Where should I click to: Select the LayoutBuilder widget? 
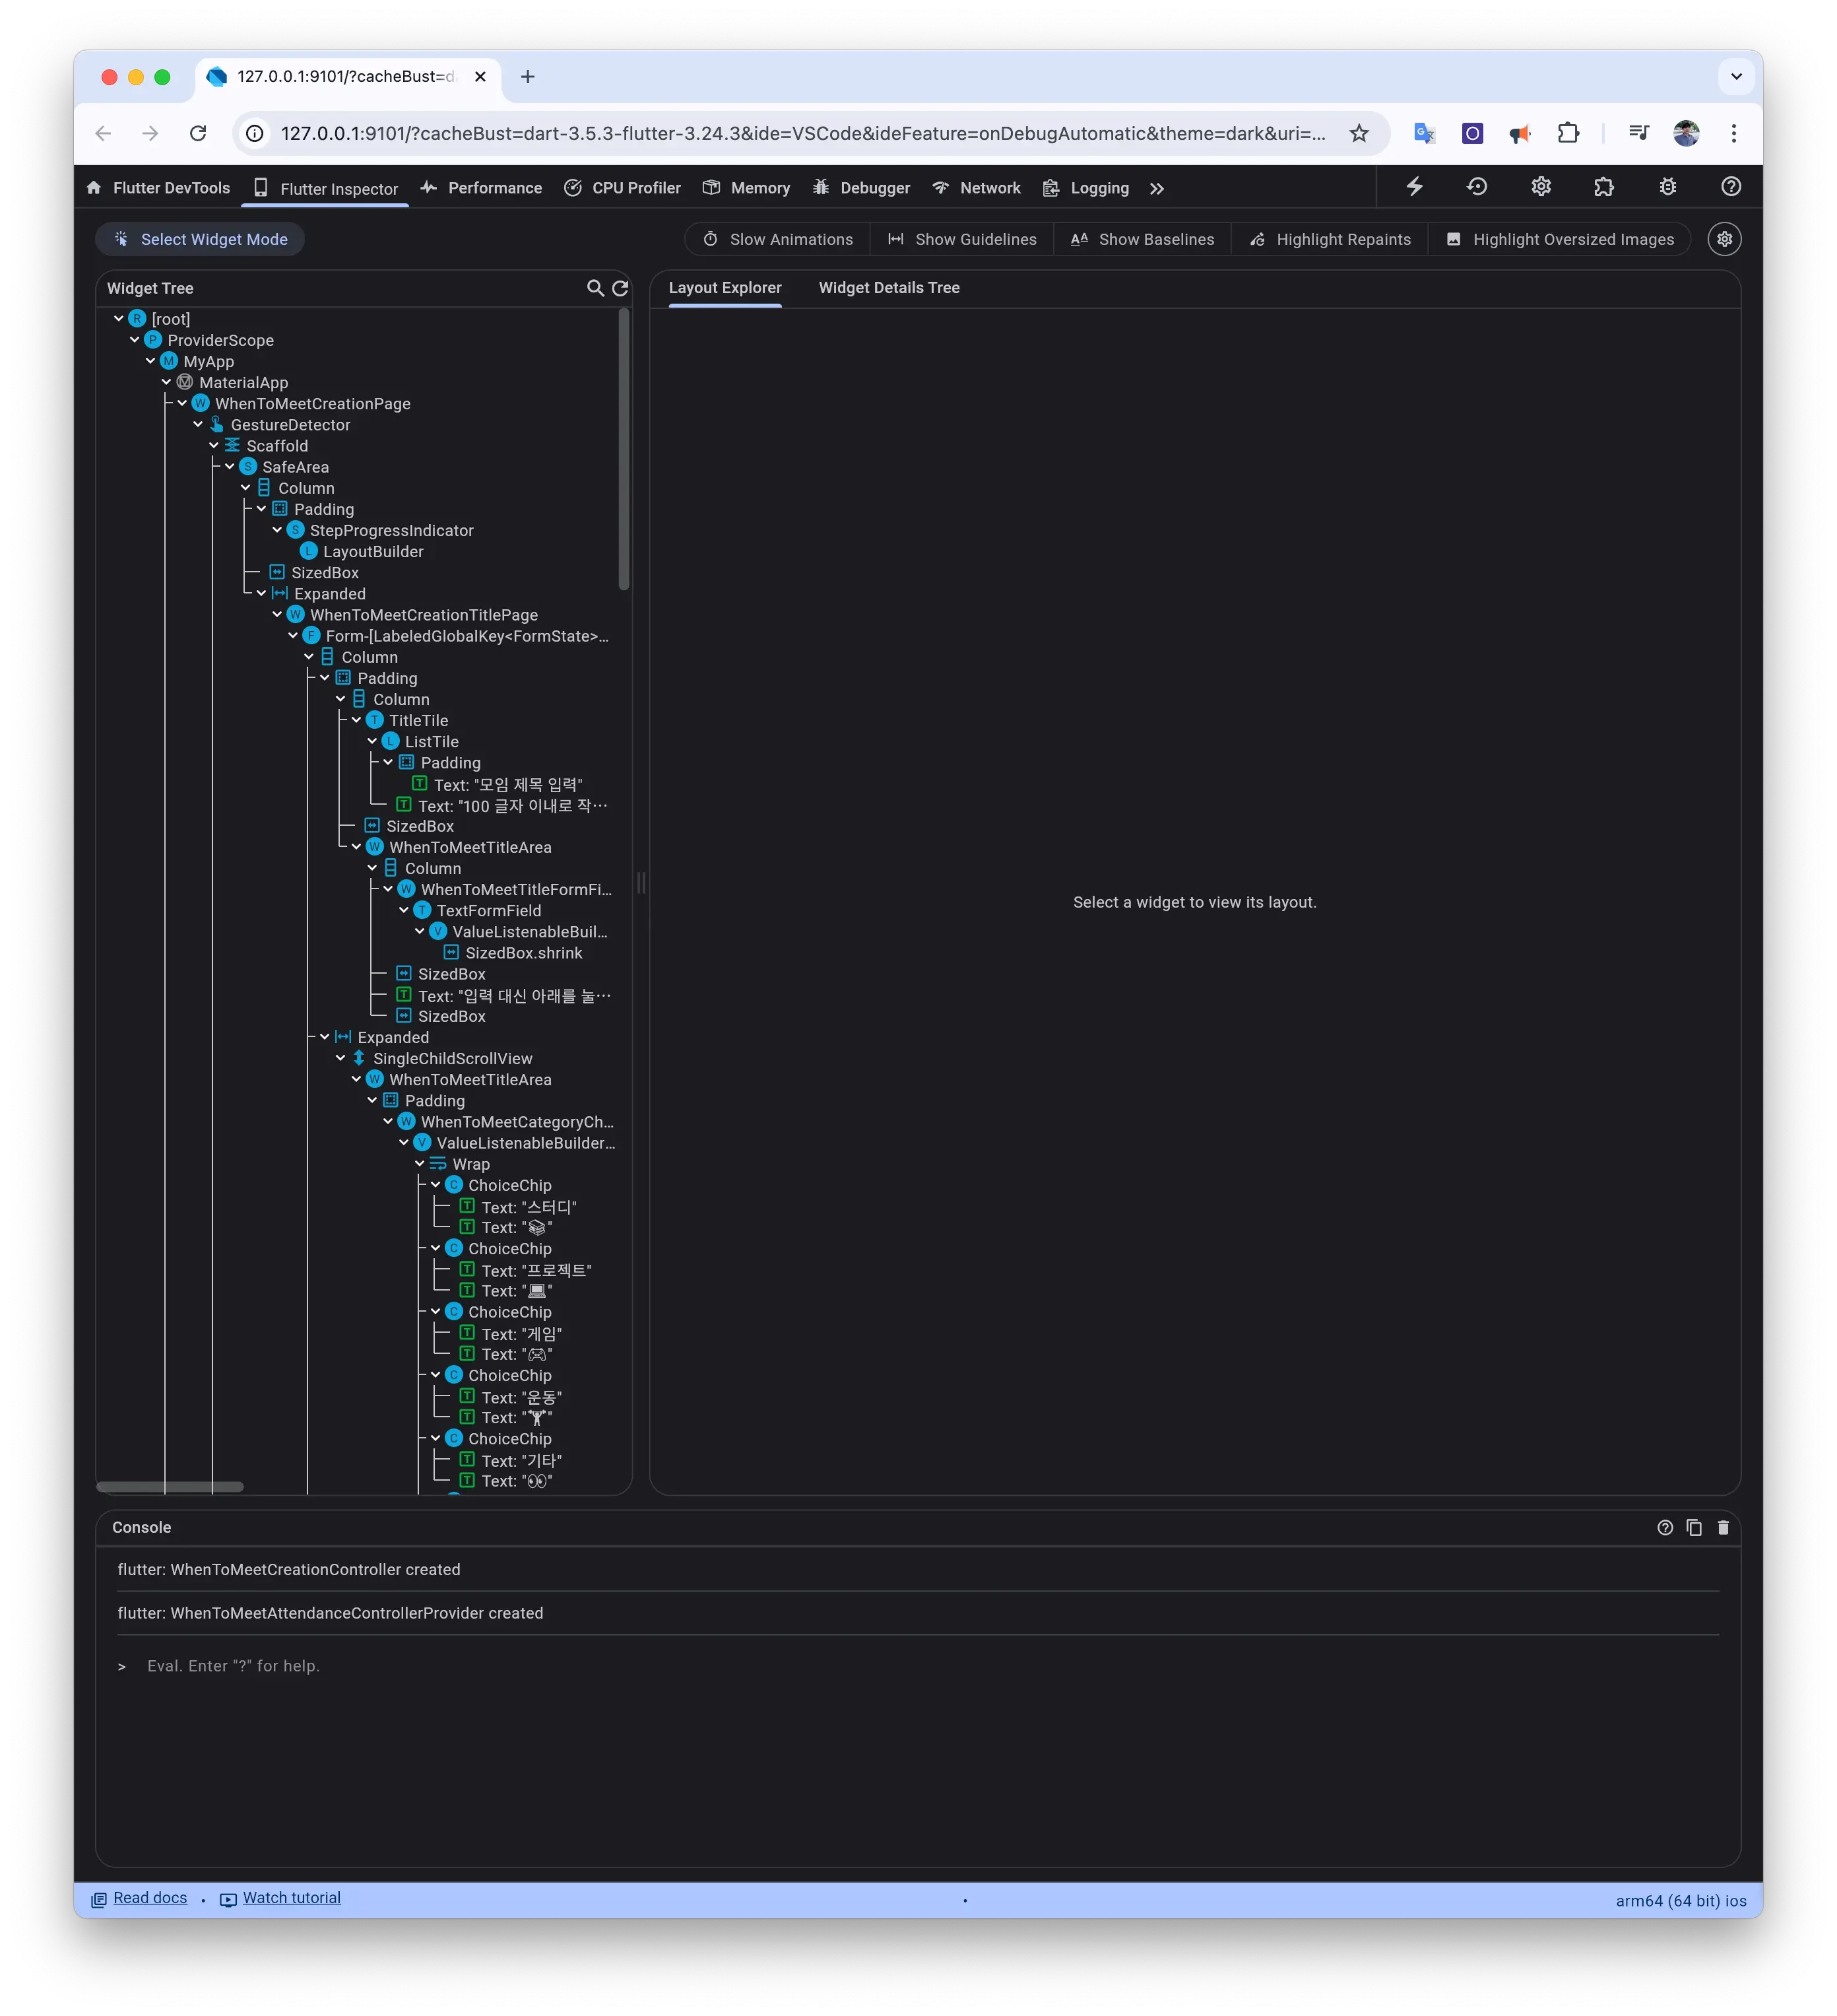373,551
